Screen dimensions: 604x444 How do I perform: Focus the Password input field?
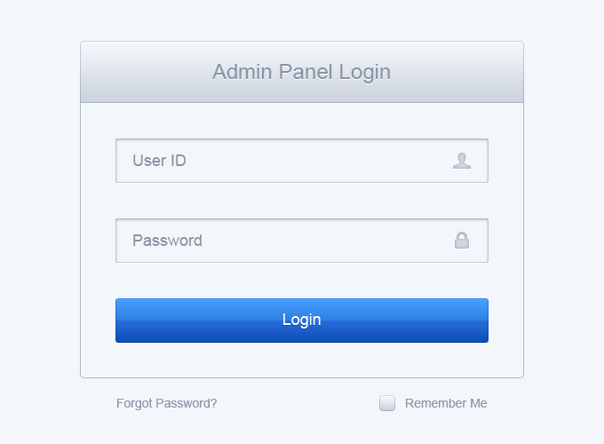284,241
